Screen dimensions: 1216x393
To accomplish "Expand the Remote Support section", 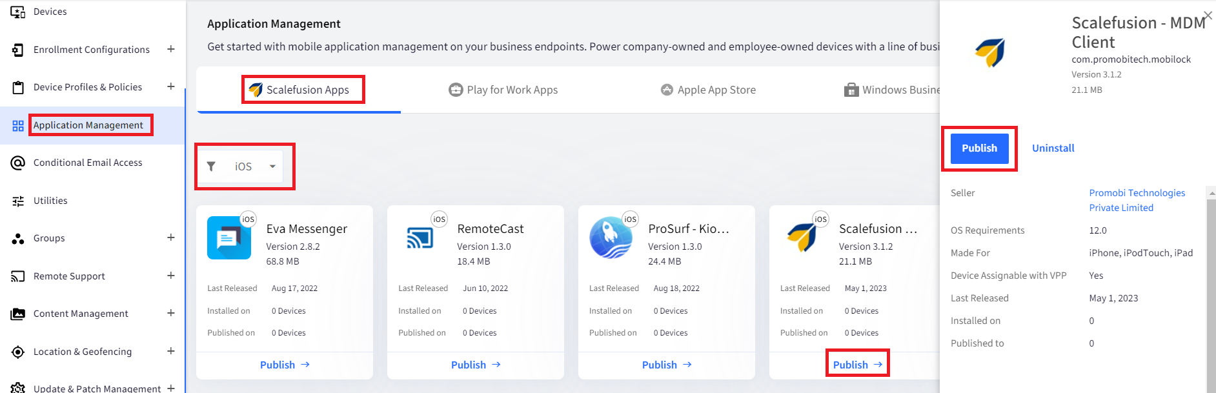I will 171,276.
